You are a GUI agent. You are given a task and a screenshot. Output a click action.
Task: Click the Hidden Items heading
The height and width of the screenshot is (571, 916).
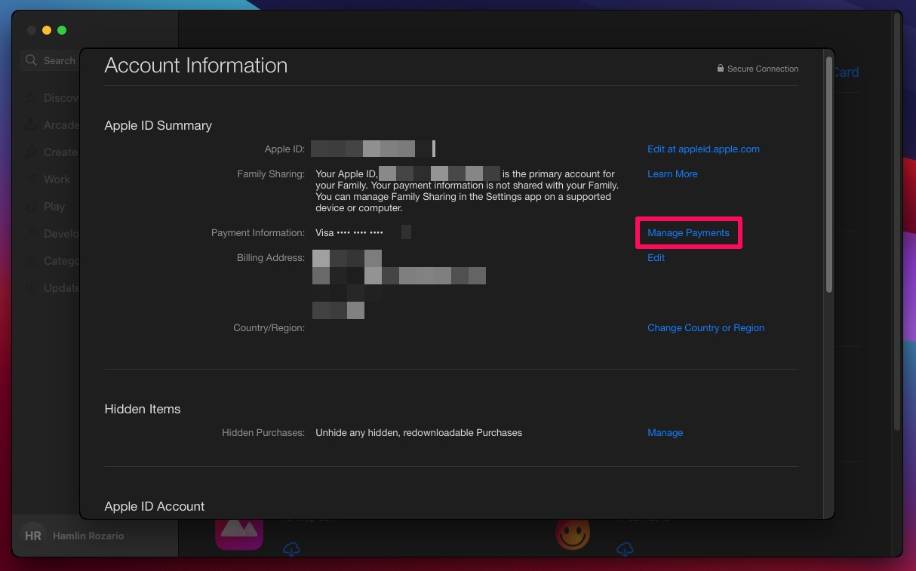[143, 410]
